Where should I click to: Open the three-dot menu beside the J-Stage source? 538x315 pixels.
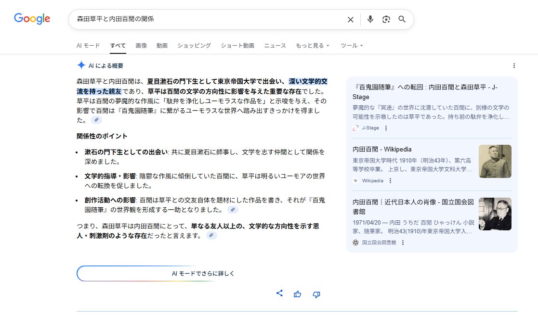[x=386, y=128]
